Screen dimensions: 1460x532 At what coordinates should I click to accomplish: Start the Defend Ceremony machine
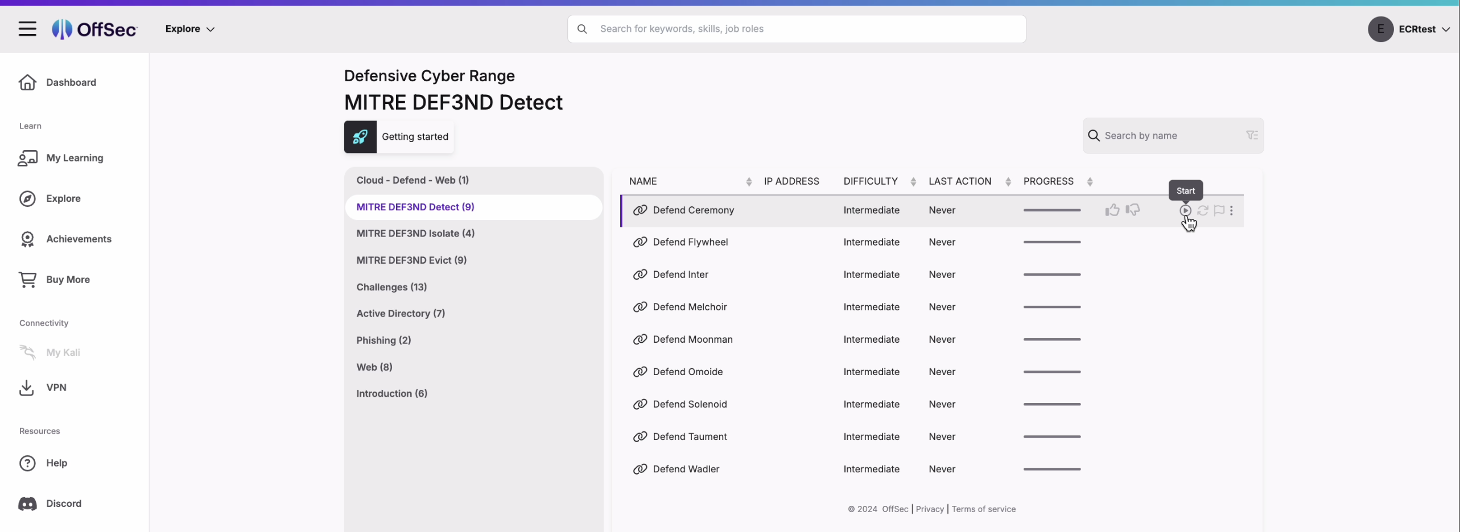click(x=1185, y=210)
